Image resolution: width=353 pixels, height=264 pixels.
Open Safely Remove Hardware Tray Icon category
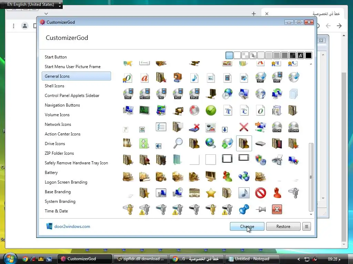click(76, 163)
